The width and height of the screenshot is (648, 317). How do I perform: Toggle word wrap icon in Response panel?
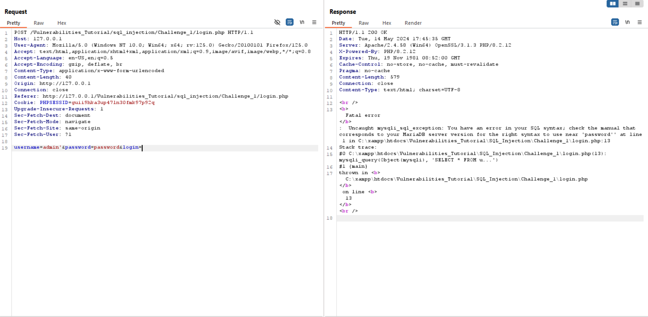point(615,22)
